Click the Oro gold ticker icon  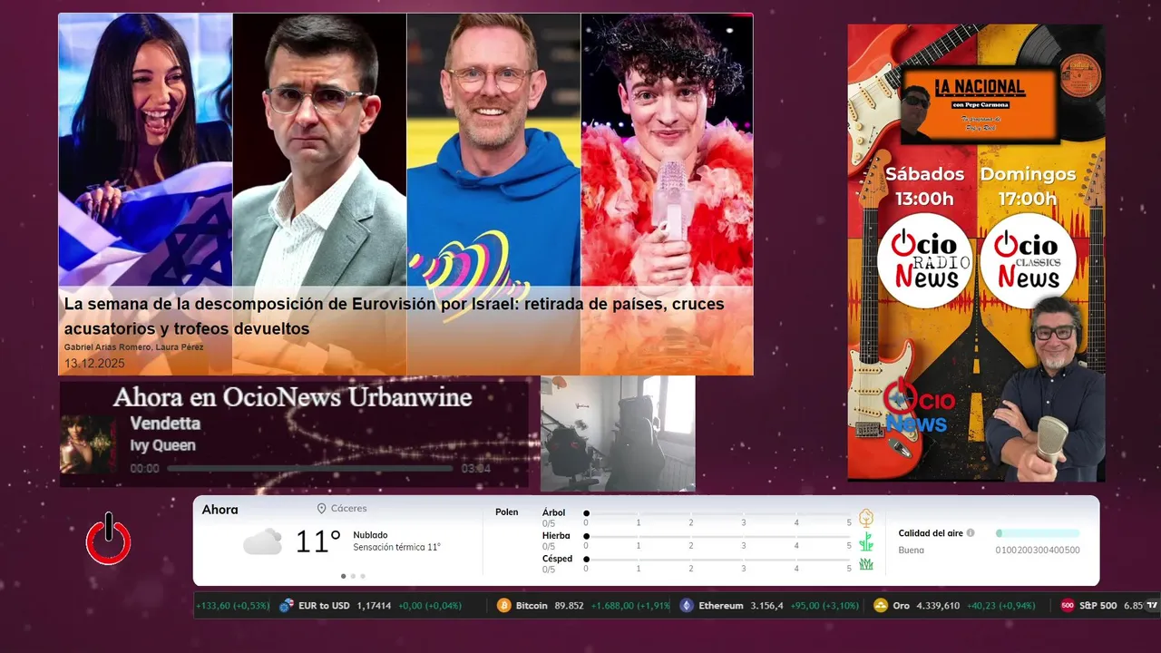point(880,605)
